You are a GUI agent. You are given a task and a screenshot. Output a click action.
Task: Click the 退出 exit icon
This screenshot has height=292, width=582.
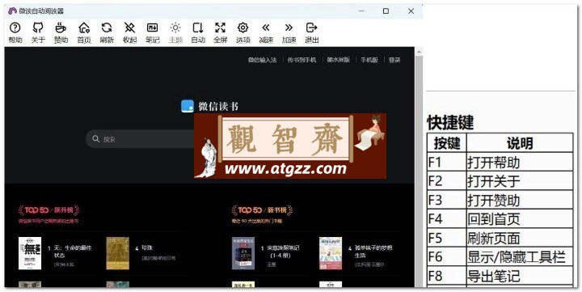(311, 28)
